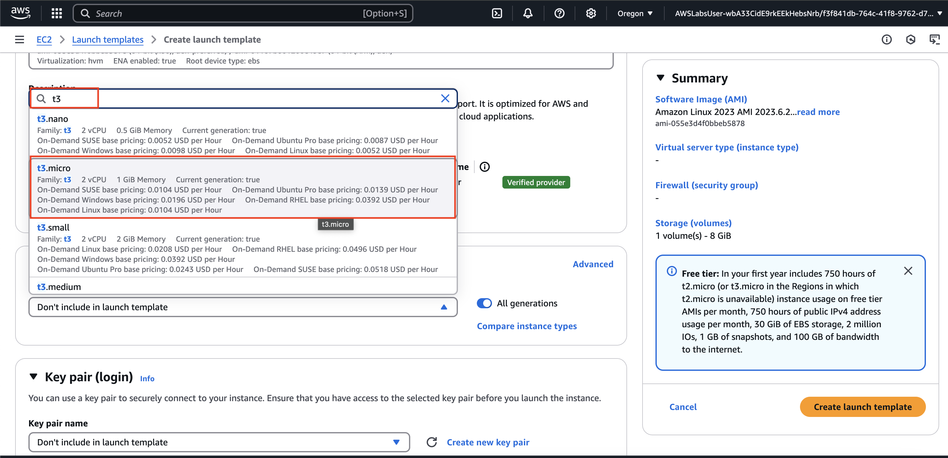Refresh the key pair list
This screenshot has height=458, width=948.
432,442
